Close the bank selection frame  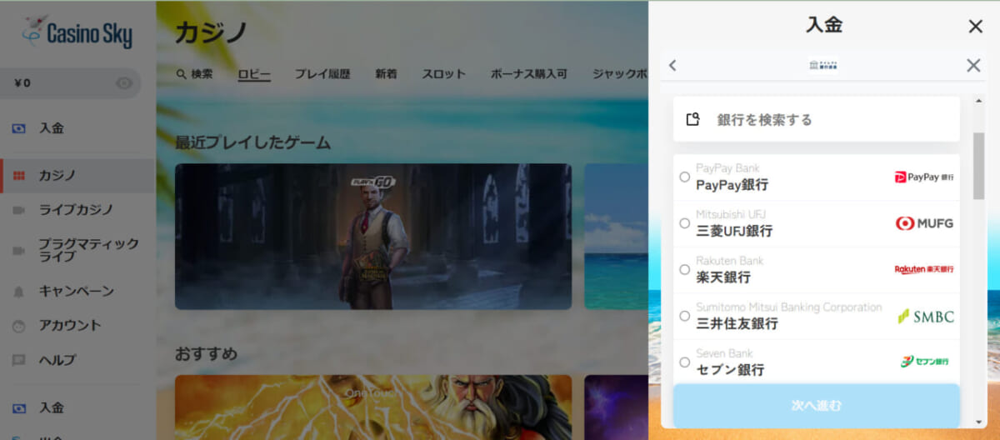[x=973, y=65]
